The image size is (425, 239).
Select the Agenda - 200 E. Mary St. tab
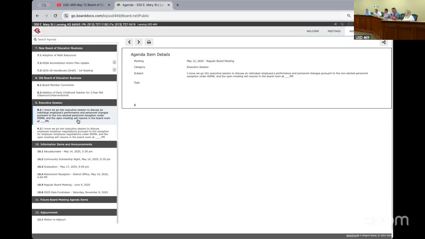[143, 5]
